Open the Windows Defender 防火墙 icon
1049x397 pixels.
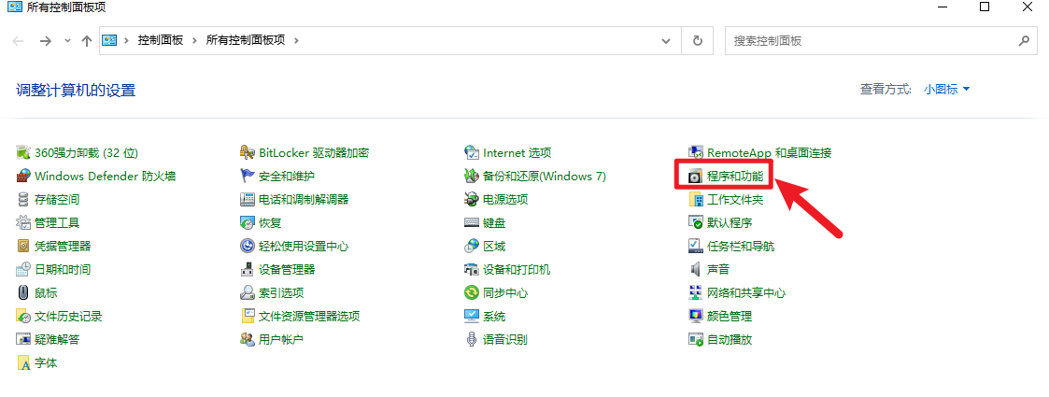tap(23, 177)
